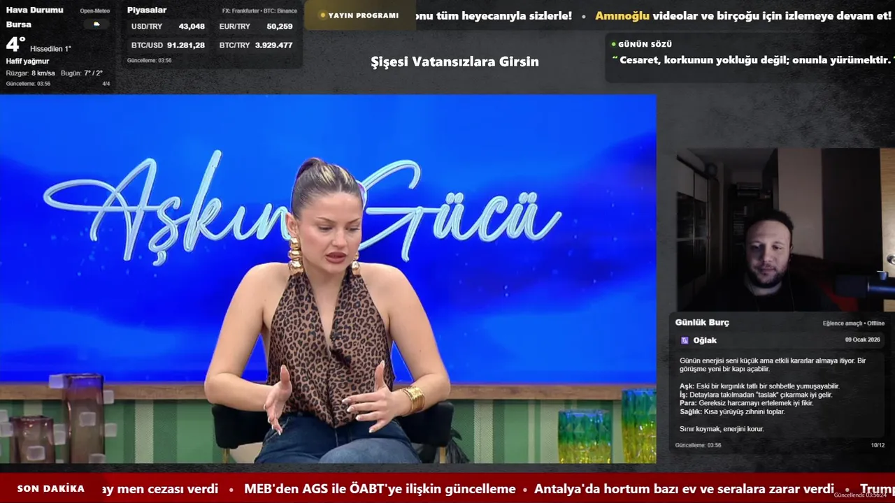
Task: Click the Şişesi Vatansızlara Girsin title
Action: [x=454, y=61]
